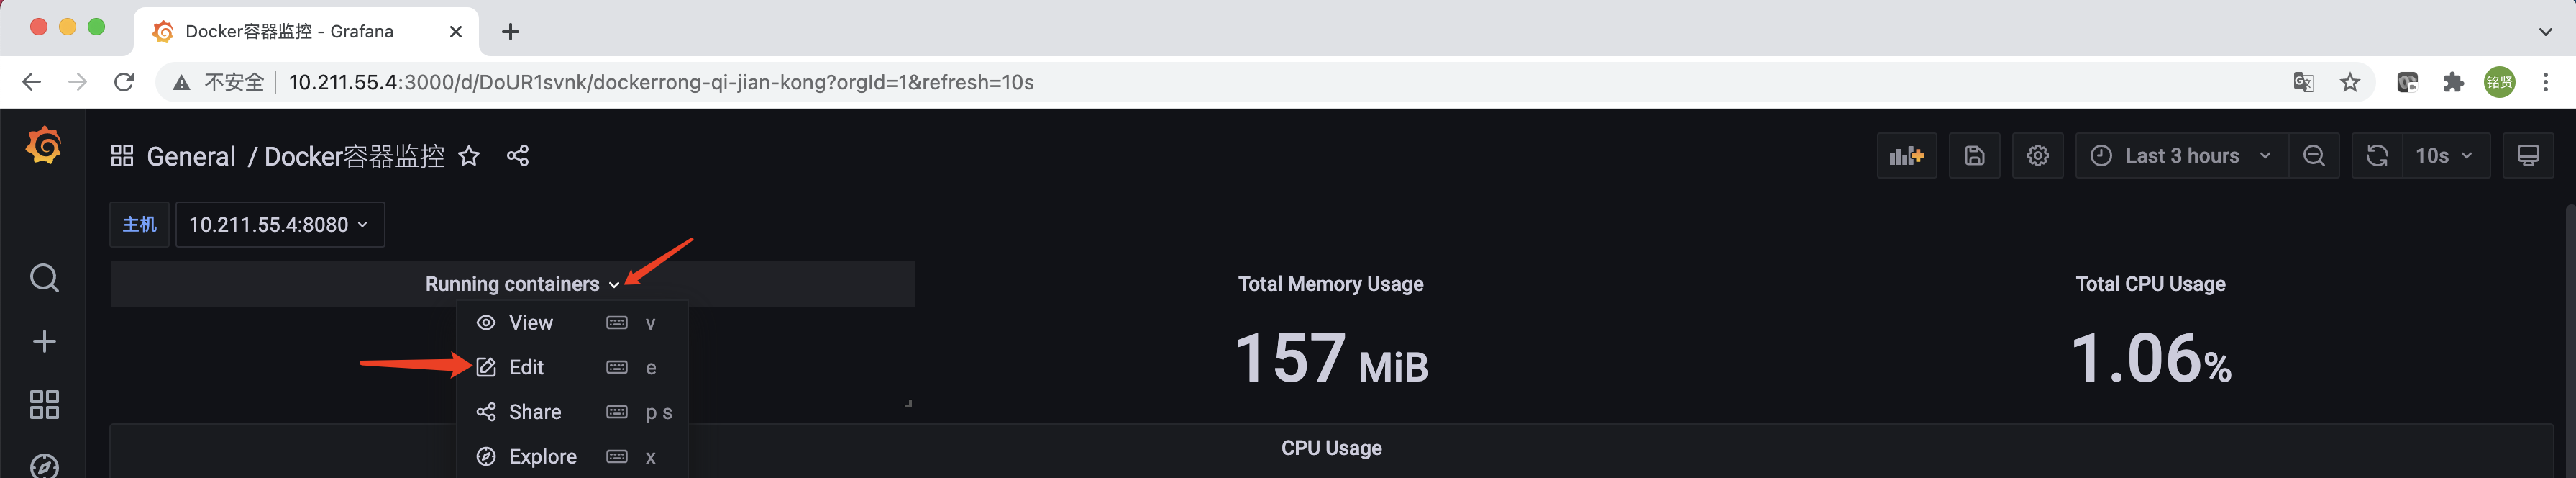Viewport: 2576px width, 478px height.
Task: Save the dashboard via floppy icon
Action: [x=1974, y=156]
